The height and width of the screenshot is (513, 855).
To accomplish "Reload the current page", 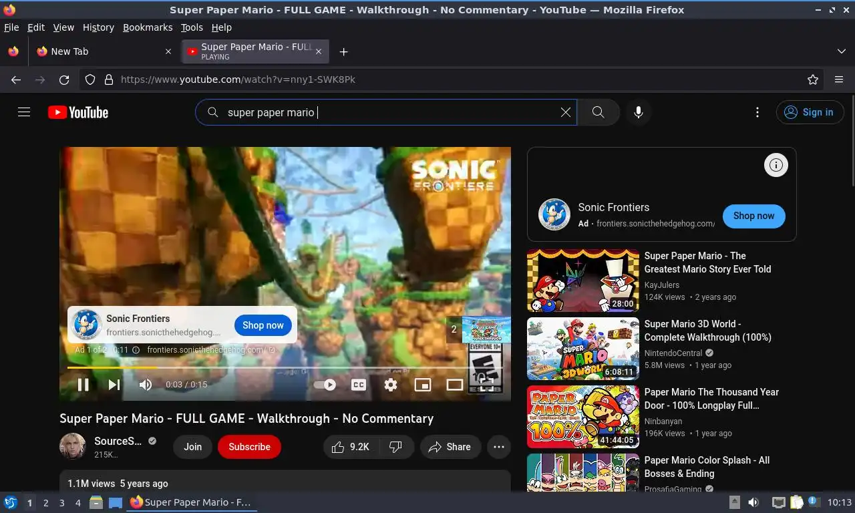I will point(64,79).
